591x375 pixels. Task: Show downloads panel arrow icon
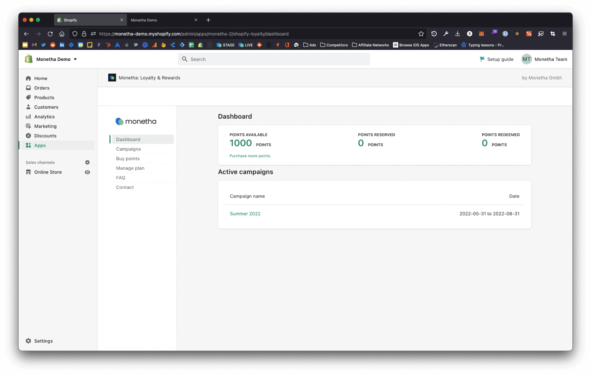[457, 34]
